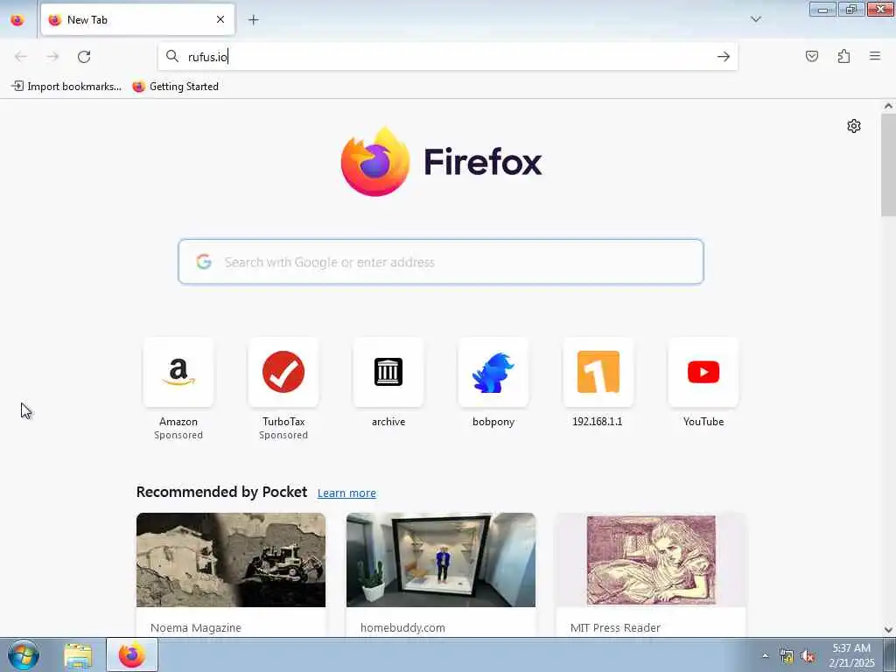This screenshot has width=896, height=672.
Task: Click the search magnifier icon in the address bar
Action: tap(172, 56)
